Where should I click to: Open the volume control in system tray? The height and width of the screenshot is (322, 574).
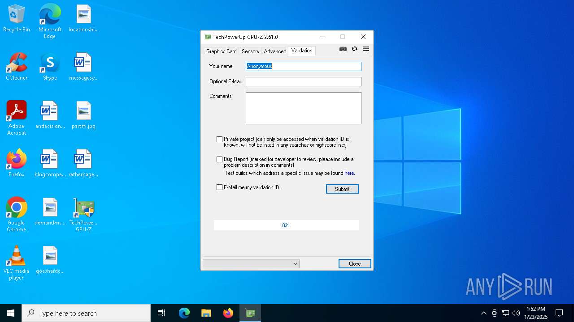516,313
